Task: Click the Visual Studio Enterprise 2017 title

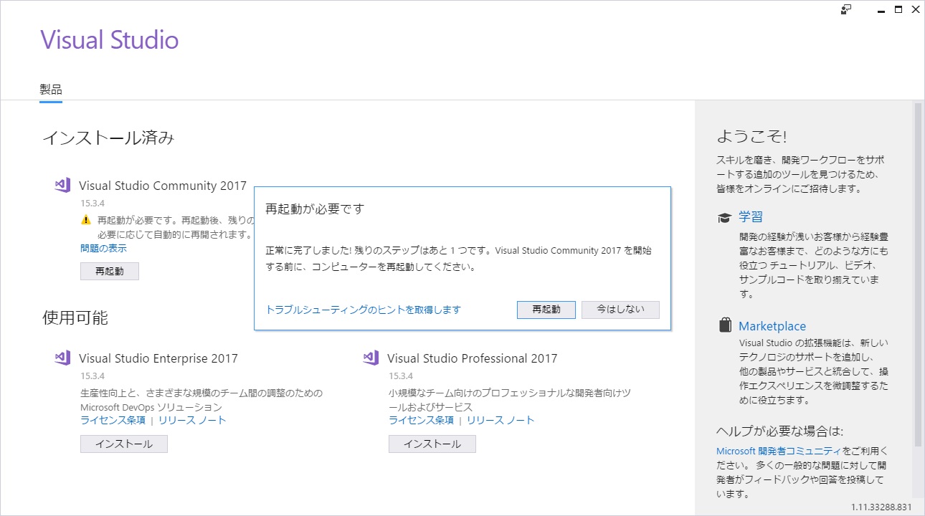Action: (x=158, y=358)
